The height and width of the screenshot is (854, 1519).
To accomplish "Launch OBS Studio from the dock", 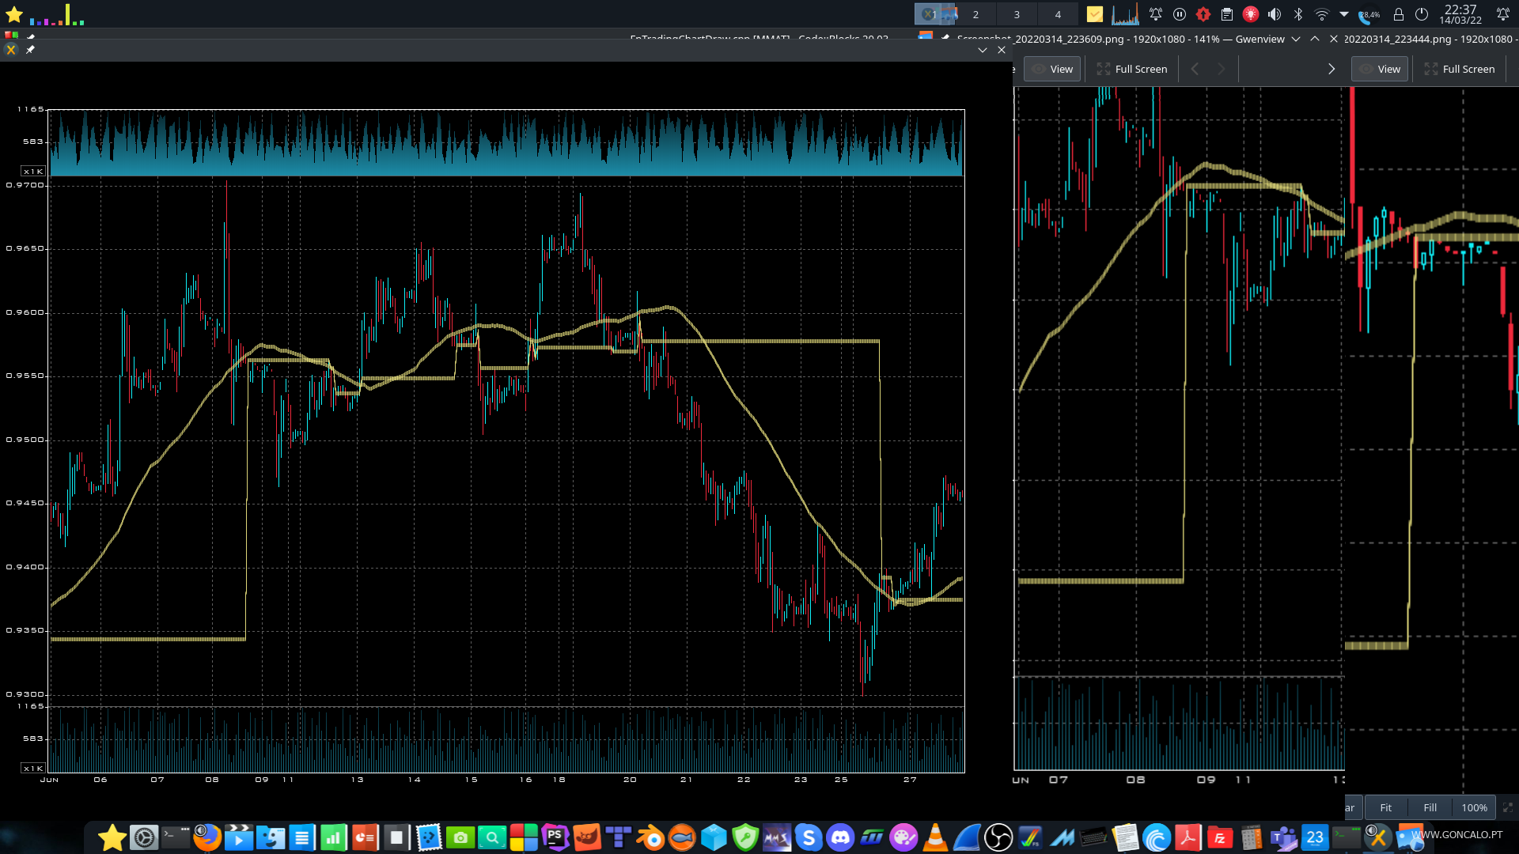I will coord(998,837).
